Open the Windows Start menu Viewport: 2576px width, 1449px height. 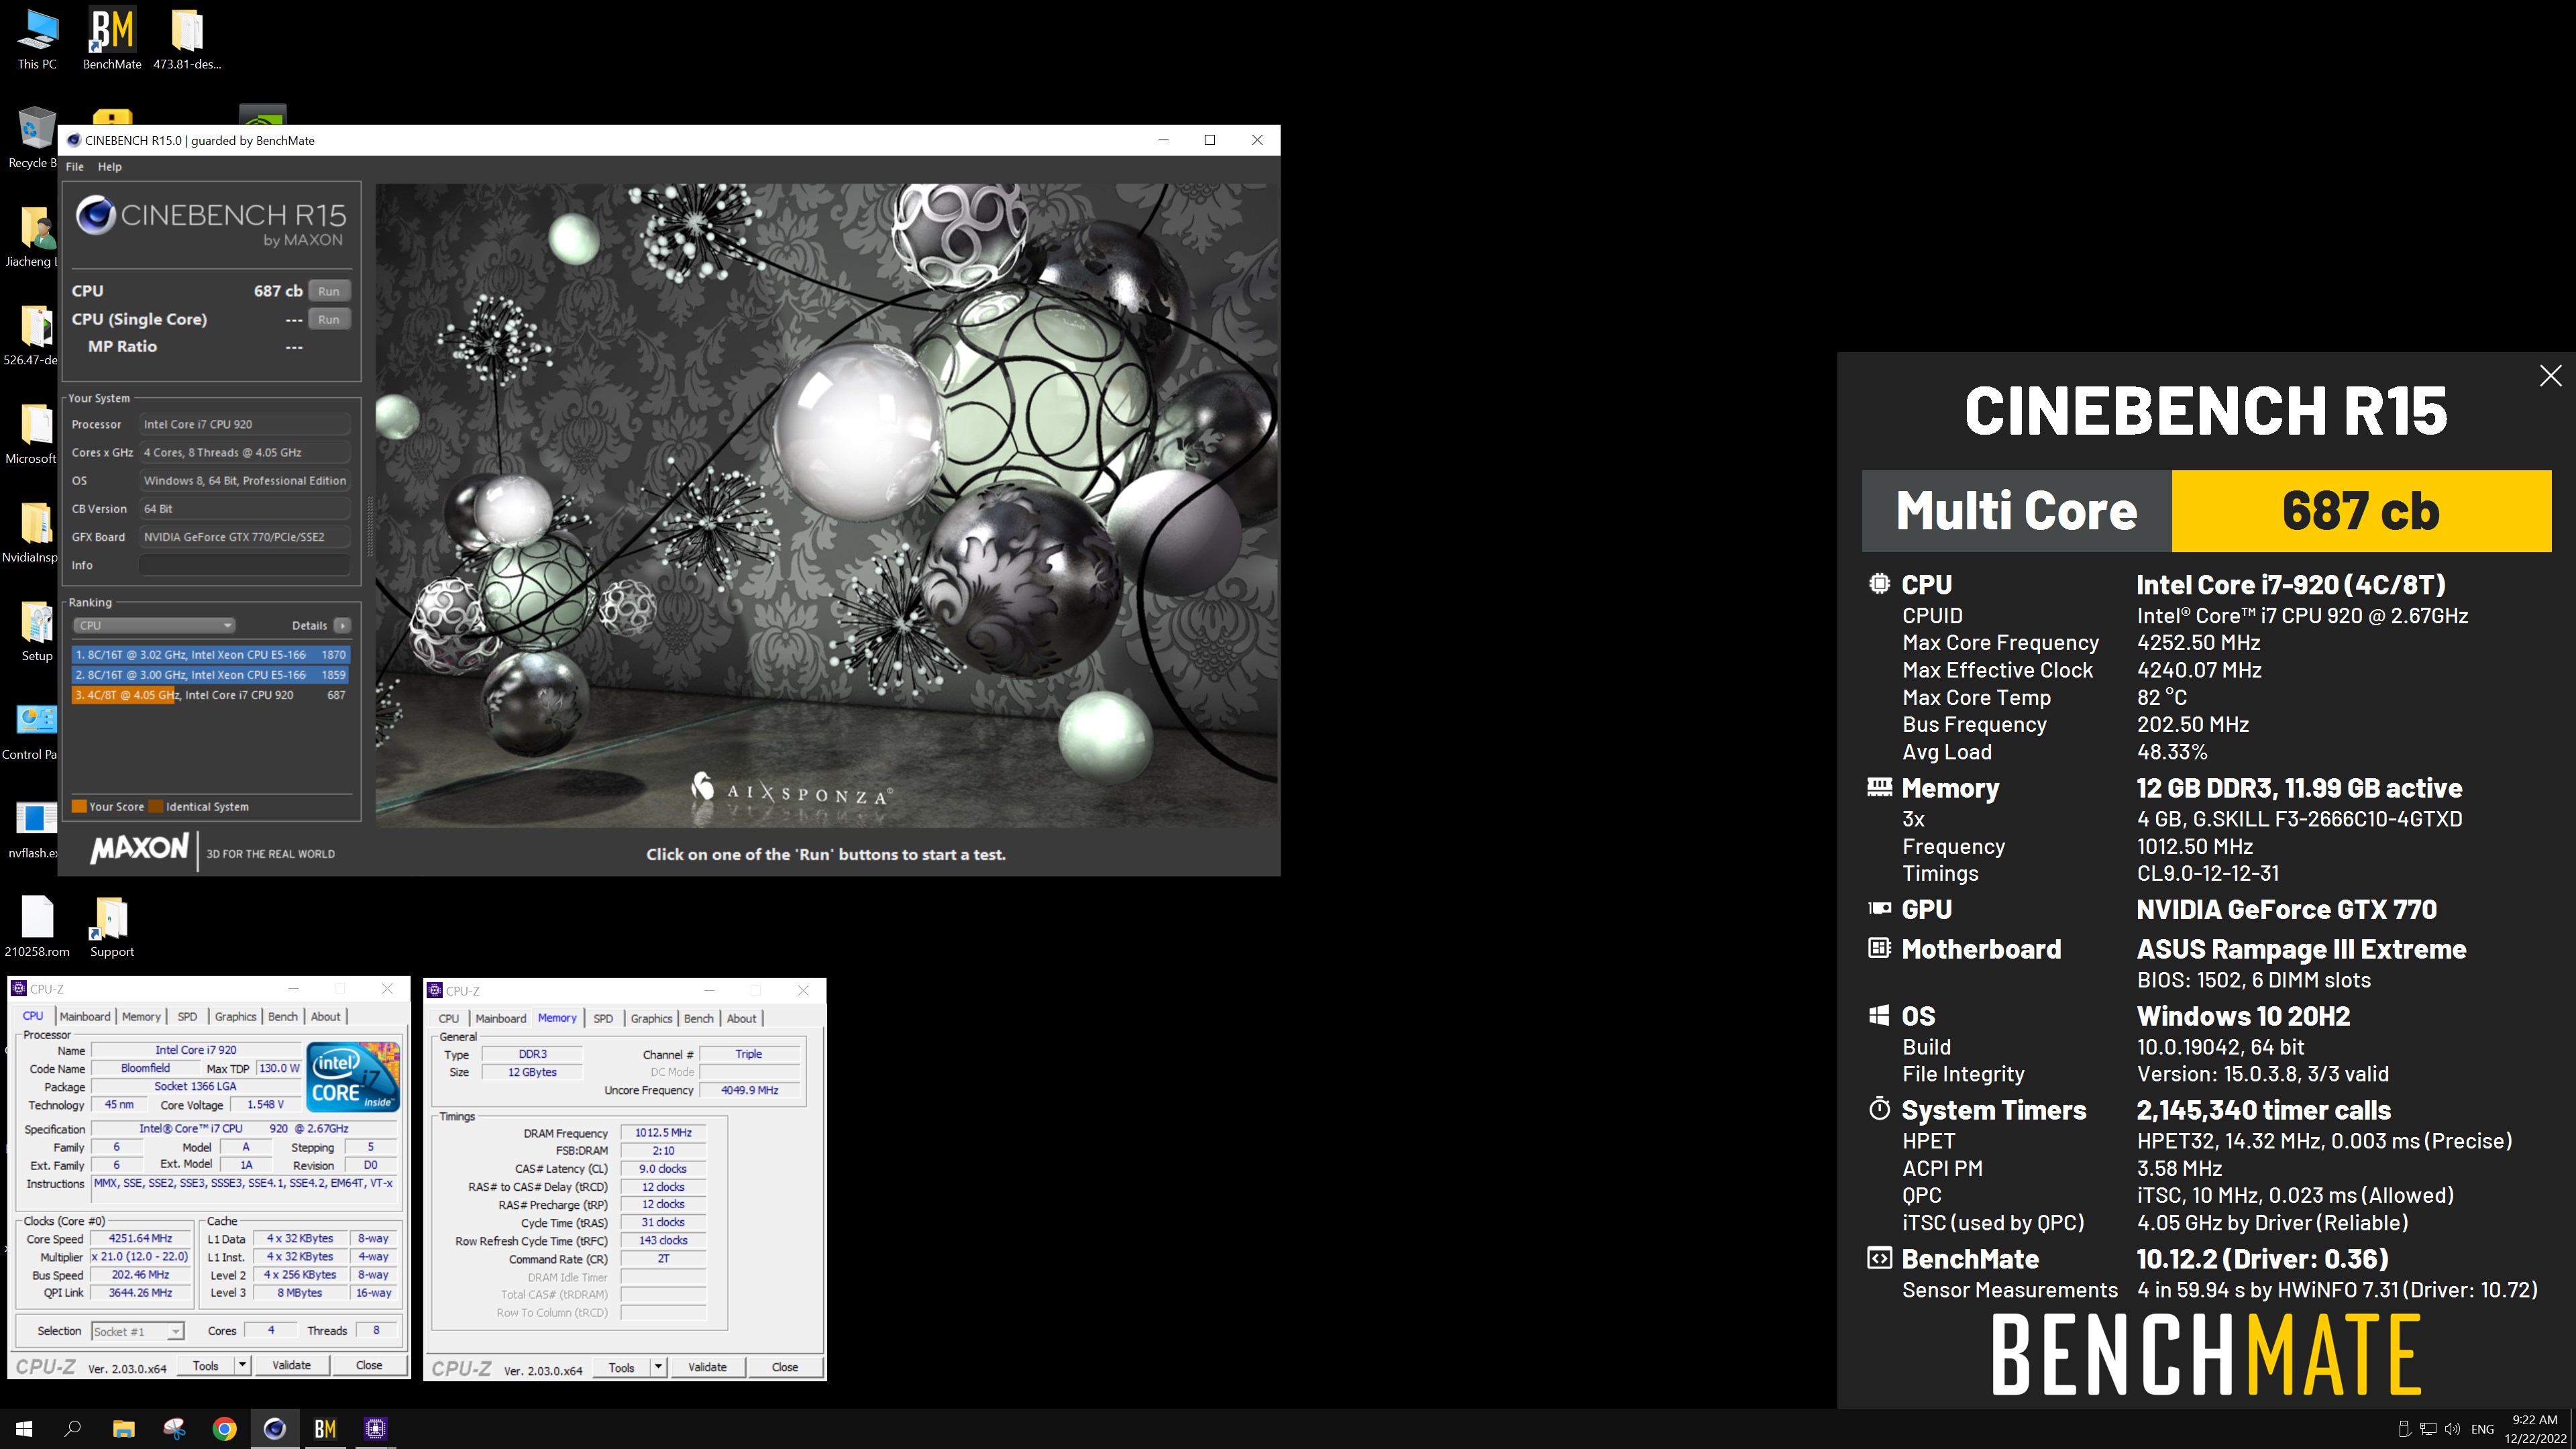24,1429
